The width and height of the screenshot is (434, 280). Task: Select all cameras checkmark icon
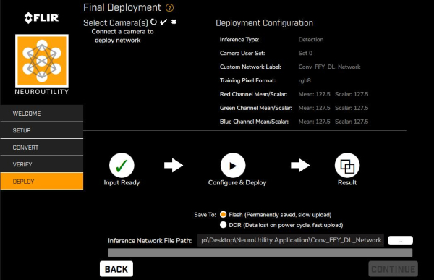pos(163,22)
